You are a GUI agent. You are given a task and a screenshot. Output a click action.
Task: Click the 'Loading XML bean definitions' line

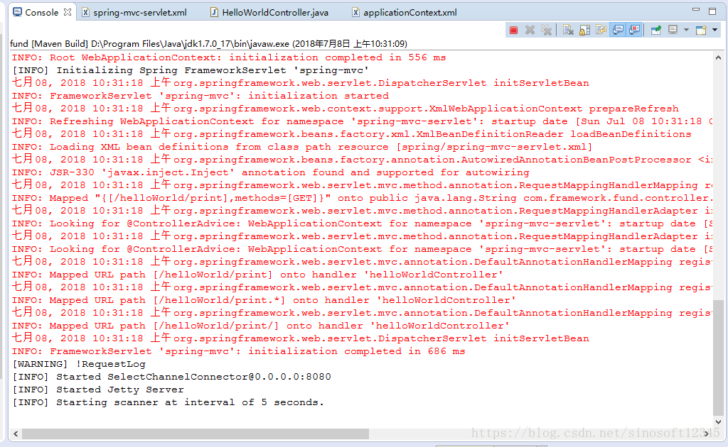pos(302,147)
